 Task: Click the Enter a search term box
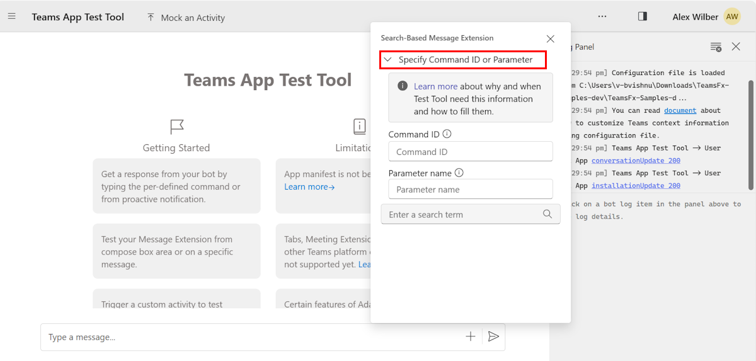(x=471, y=214)
